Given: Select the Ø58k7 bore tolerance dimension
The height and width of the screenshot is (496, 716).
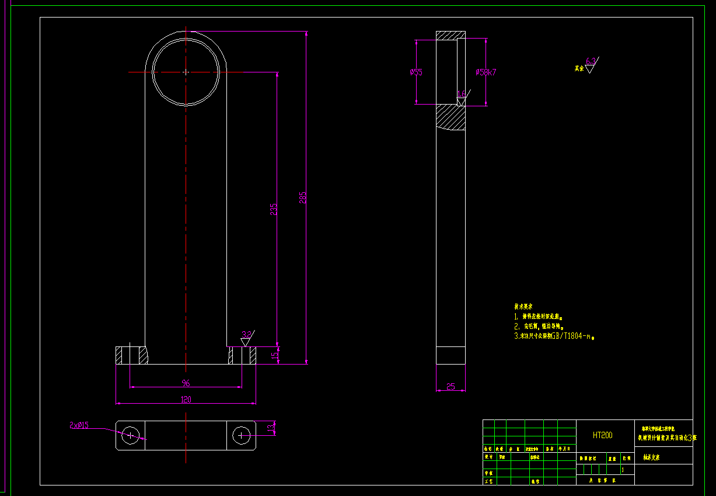Looking at the screenshot, I should coord(486,72).
